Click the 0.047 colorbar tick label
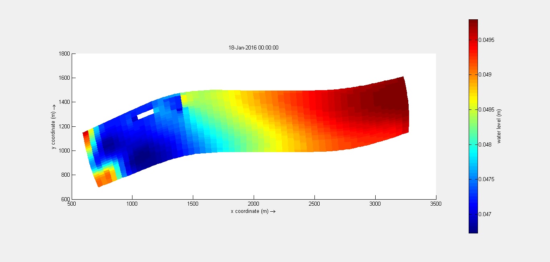Screen dimensions: 550x262 click(486, 214)
